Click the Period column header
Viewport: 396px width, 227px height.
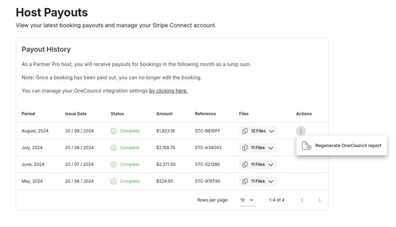28,113
